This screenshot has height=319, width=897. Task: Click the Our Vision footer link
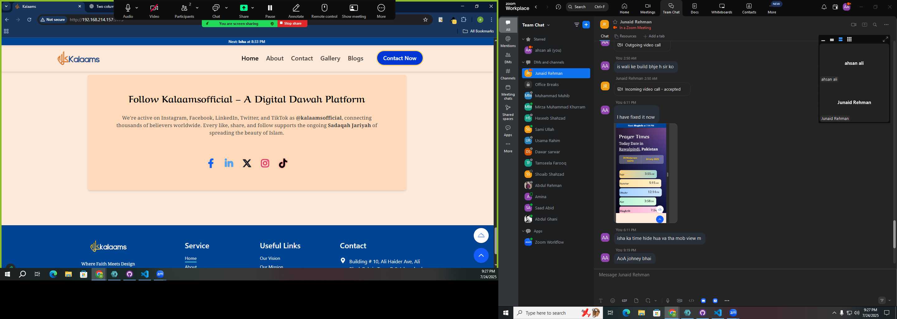pyautogui.click(x=270, y=258)
